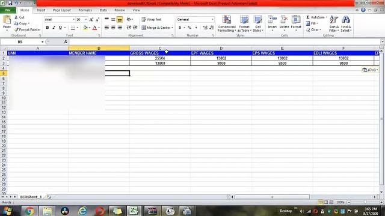
Task: Apply Percent Style format
Action: (x=189, y=28)
